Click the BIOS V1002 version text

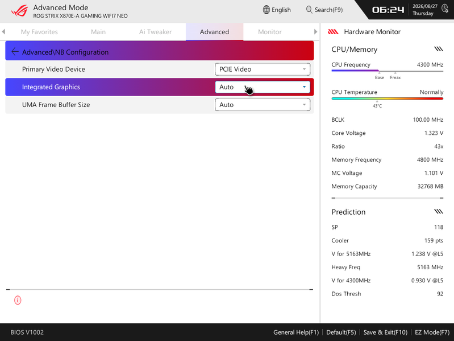[x=27, y=332]
